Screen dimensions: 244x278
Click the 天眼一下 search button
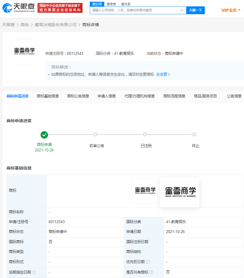point(195,10)
